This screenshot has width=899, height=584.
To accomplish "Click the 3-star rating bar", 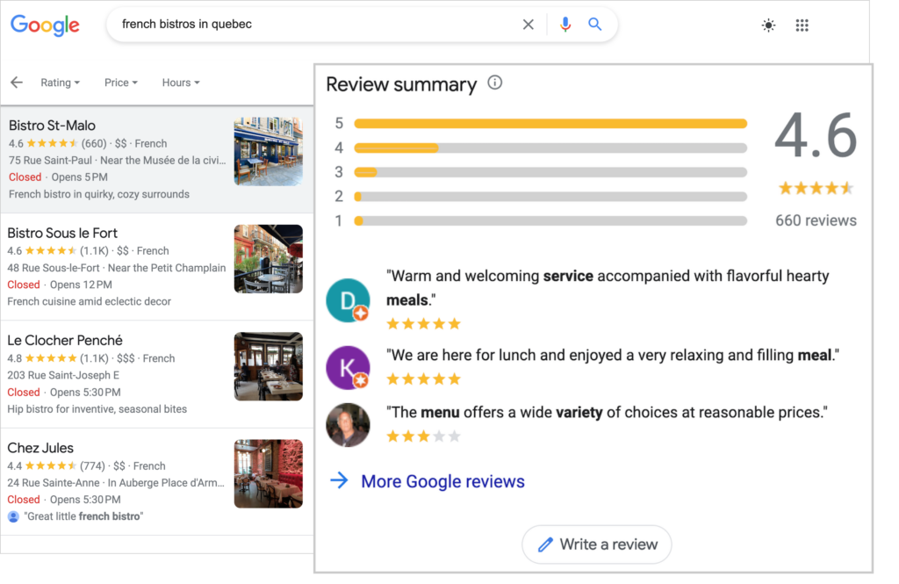I will coord(550,172).
